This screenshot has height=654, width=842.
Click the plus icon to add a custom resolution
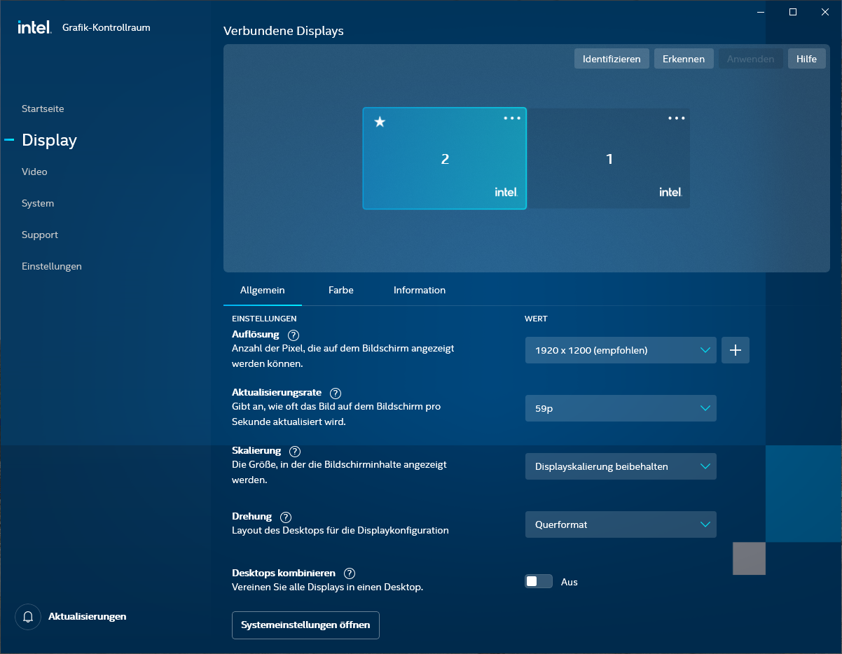(x=736, y=350)
